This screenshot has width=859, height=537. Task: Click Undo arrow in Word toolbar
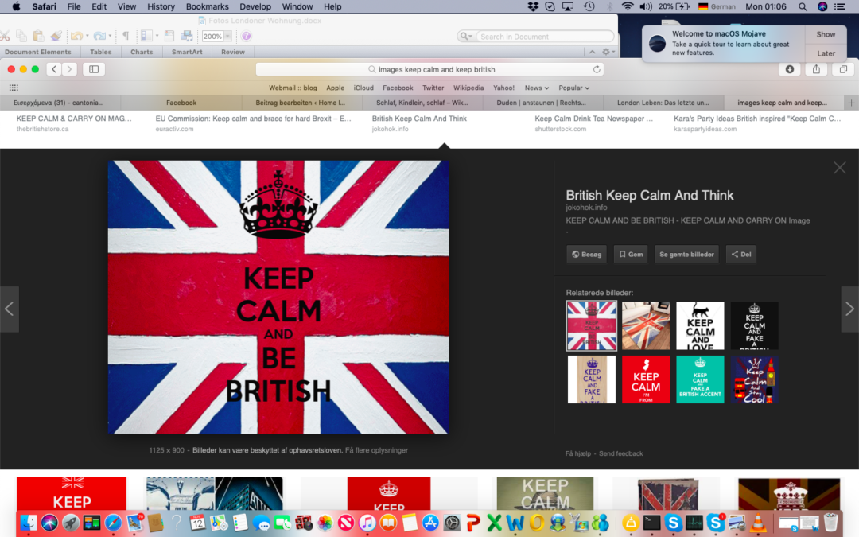click(76, 36)
